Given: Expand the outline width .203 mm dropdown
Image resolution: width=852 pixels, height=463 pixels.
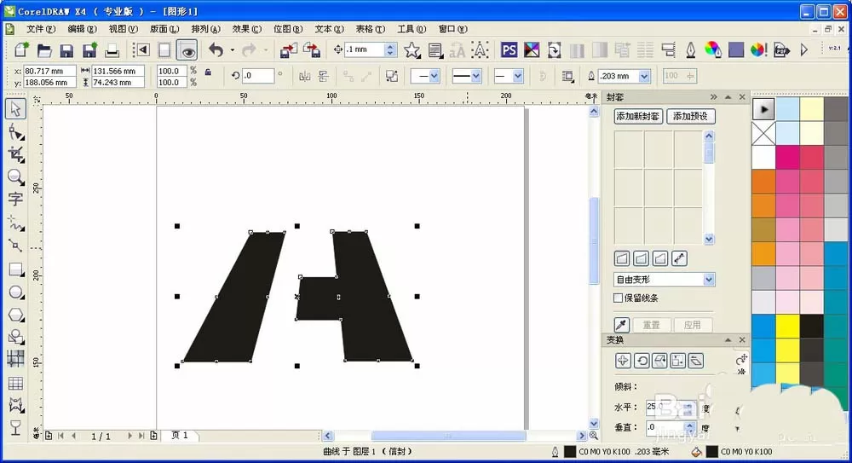Looking at the screenshot, I should click(644, 76).
